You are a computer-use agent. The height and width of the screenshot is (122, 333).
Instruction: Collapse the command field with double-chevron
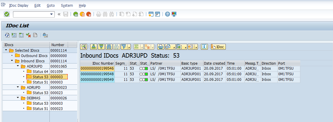pyautogui.click(x=59, y=14)
